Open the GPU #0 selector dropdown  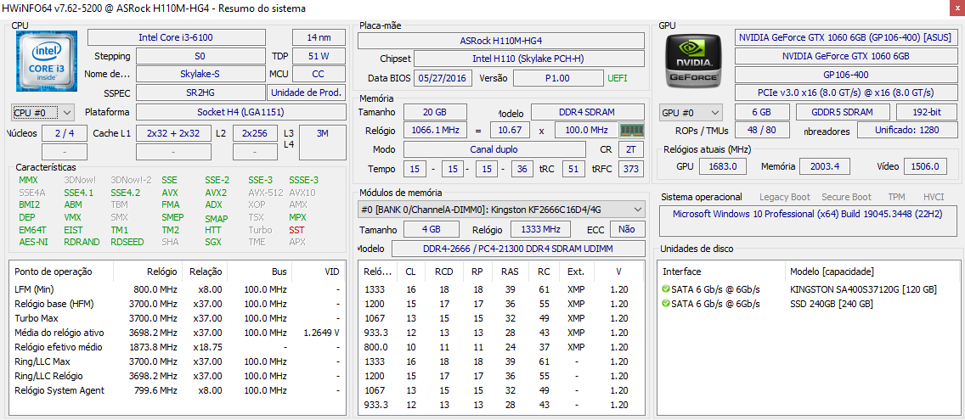click(691, 113)
